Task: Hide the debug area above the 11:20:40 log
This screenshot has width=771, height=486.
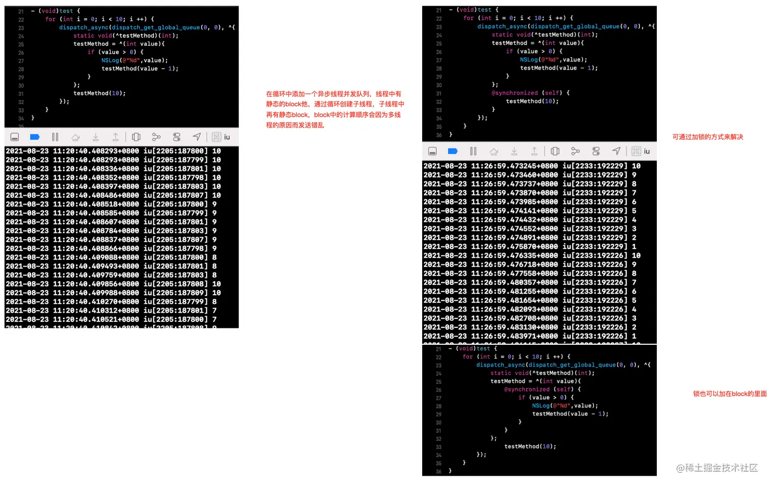Action: (x=15, y=137)
